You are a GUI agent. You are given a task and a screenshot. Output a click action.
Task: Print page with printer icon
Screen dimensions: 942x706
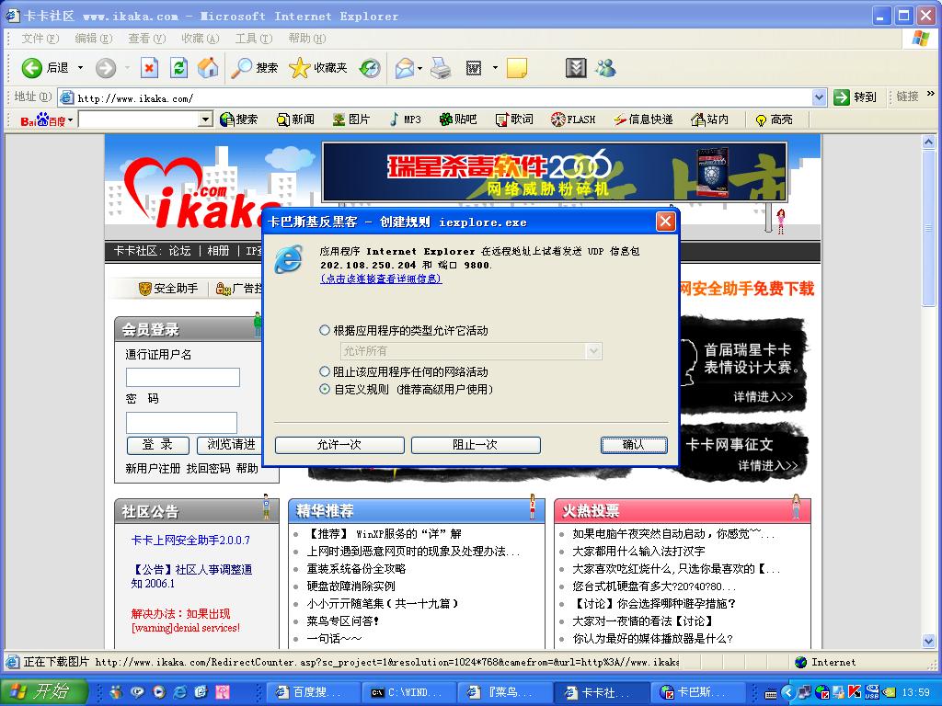click(x=441, y=68)
